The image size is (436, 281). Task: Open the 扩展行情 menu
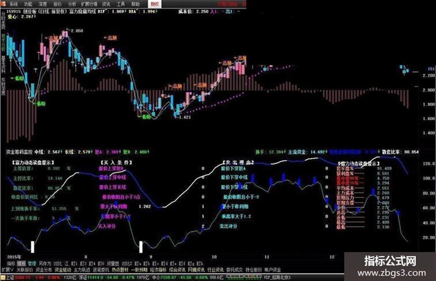[89, 4]
